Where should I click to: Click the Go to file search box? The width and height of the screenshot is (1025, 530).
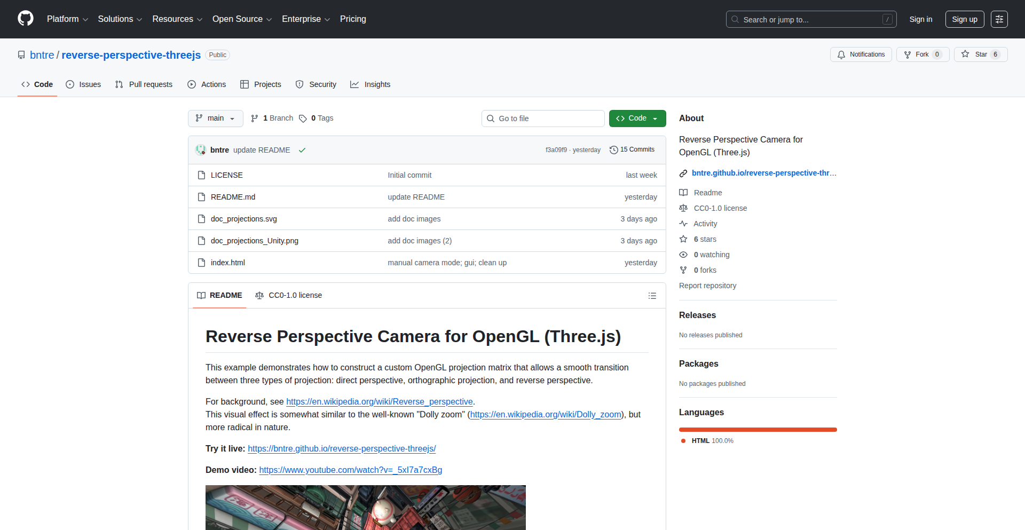pos(543,118)
